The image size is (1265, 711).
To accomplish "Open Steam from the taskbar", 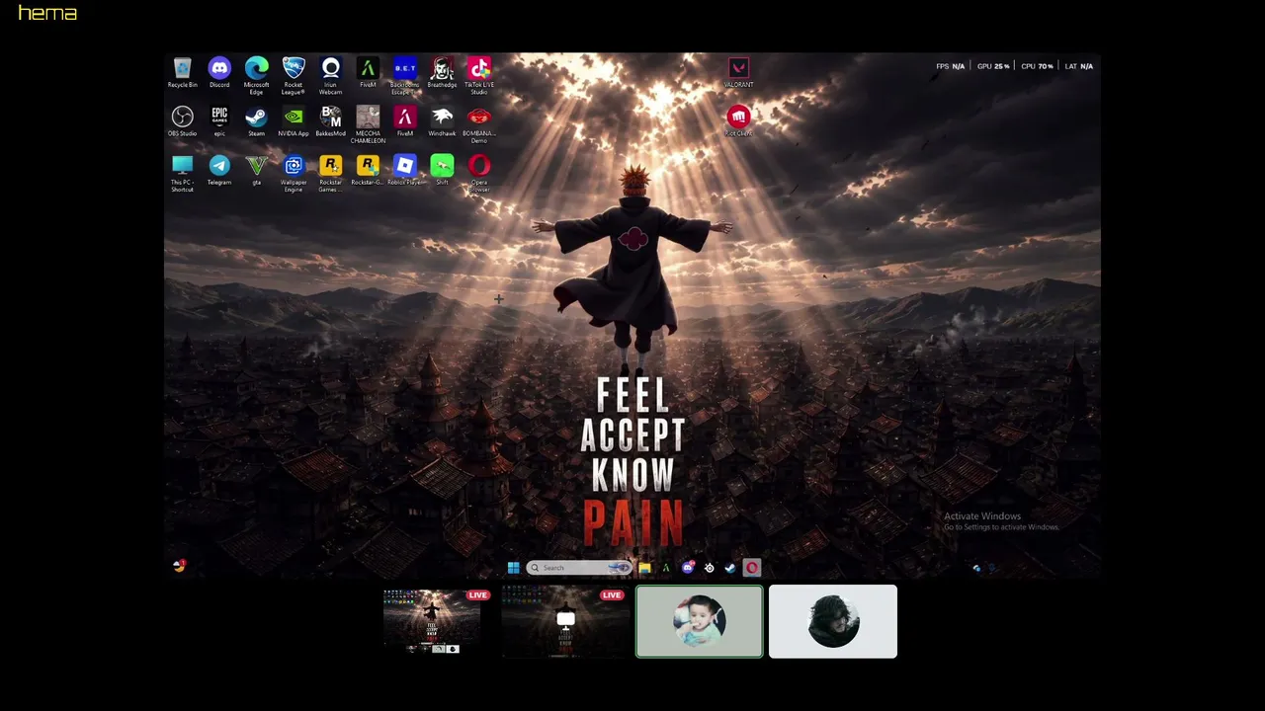I will (x=730, y=568).
